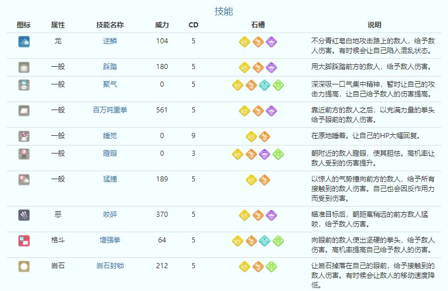The width and height of the screenshot is (448, 291).
Task: Click the 说明 column header
Action: [375, 25]
